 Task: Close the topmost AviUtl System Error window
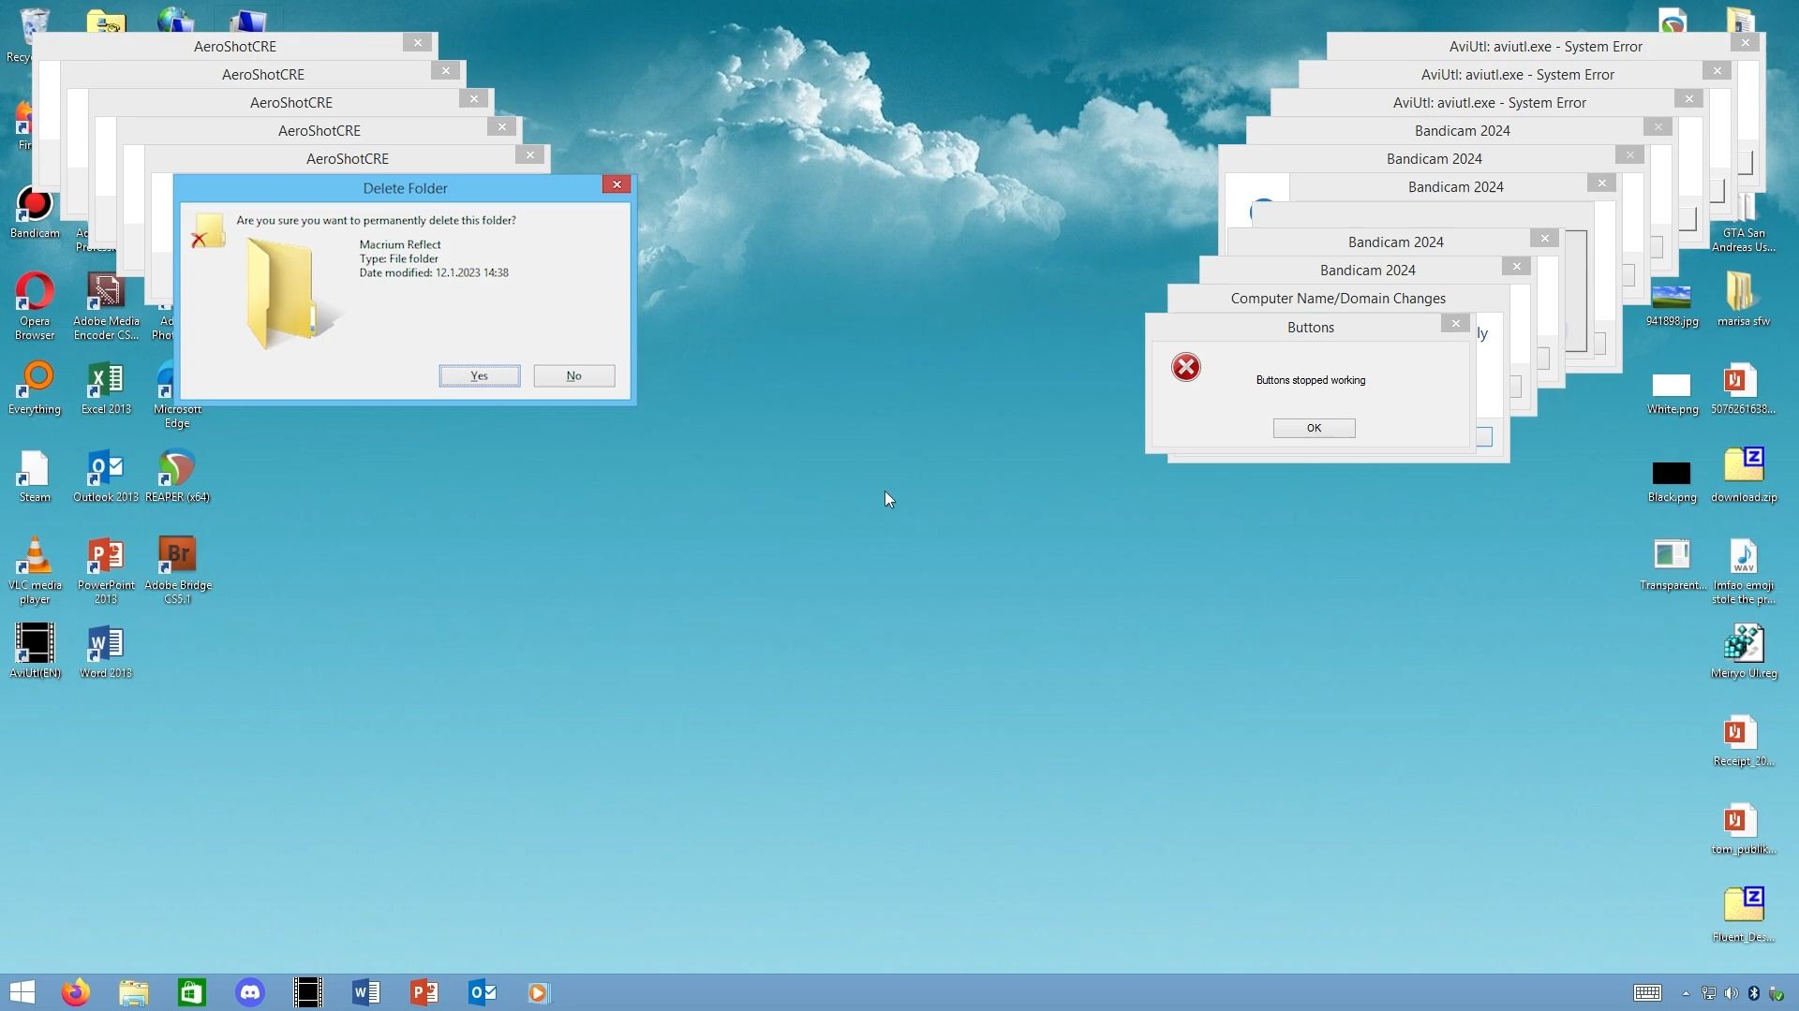[x=1745, y=42]
